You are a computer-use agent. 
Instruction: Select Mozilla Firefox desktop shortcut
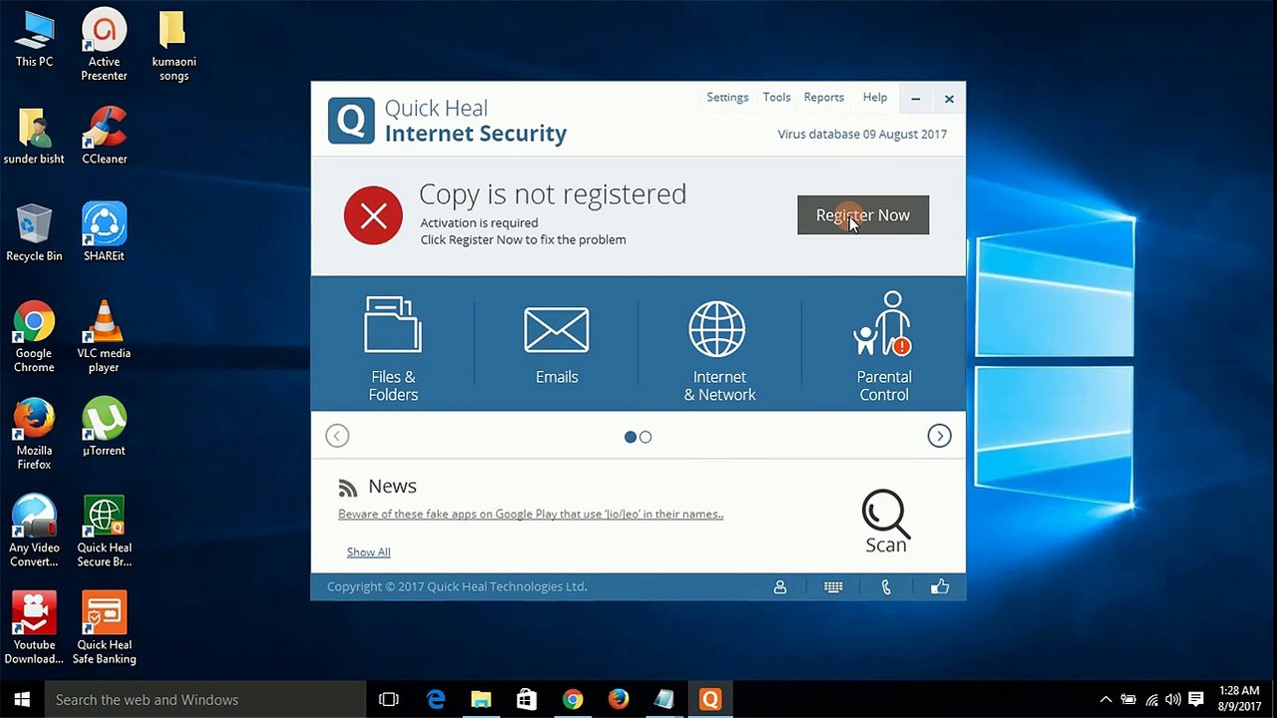click(34, 435)
